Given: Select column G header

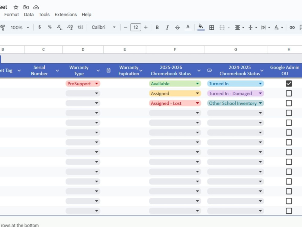Looking at the screenshot, I should pyautogui.click(x=236, y=49).
